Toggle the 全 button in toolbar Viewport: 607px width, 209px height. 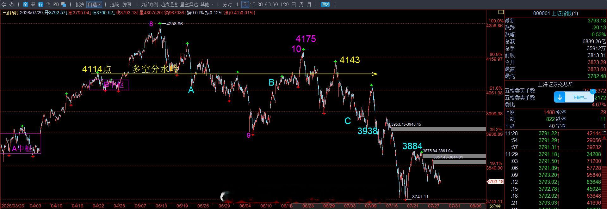[26, 4]
